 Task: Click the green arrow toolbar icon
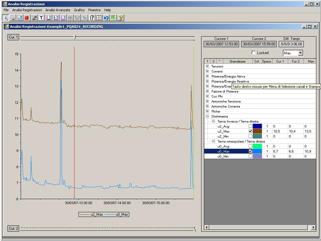113,18
